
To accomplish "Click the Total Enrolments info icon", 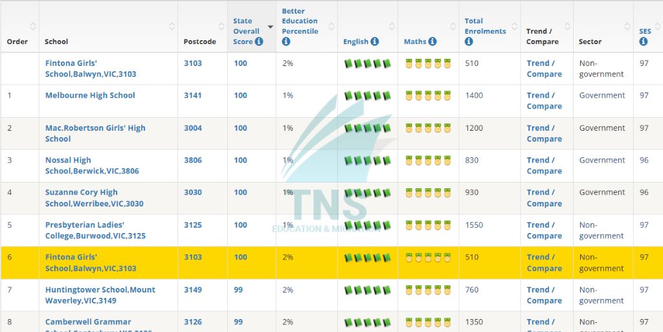I will (469, 41).
